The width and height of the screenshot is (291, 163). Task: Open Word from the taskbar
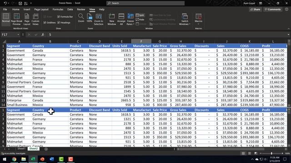52,159
